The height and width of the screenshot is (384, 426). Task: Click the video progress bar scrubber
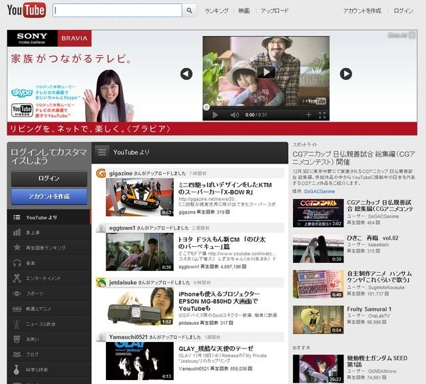point(206,107)
